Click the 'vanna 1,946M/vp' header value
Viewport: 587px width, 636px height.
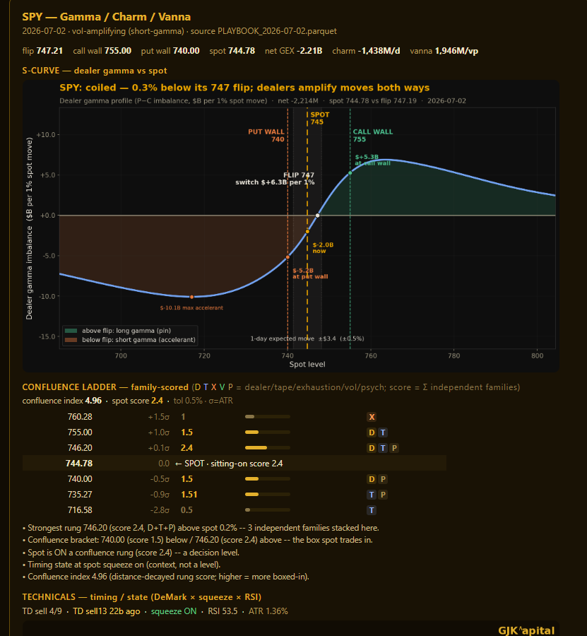pos(444,51)
